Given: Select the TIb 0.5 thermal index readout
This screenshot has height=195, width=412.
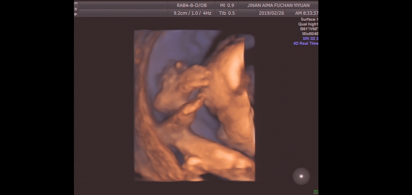Looking at the screenshot, I should click(227, 13).
